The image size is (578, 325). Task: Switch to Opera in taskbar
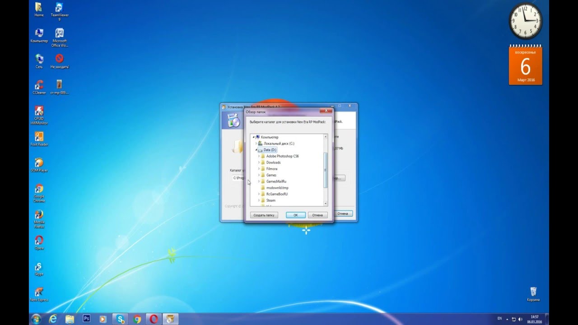(x=154, y=319)
